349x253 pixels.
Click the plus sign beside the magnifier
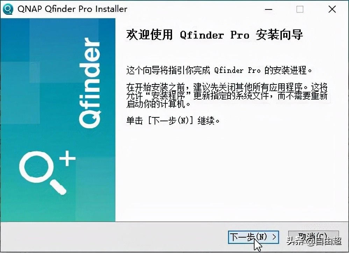point(67,158)
